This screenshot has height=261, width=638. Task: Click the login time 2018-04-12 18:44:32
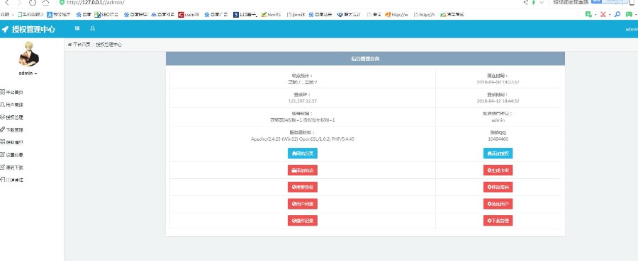coord(498,100)
